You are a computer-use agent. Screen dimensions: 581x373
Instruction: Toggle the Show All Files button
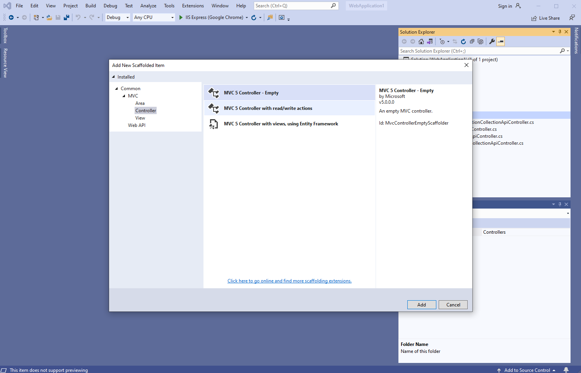tap(480, 41)
